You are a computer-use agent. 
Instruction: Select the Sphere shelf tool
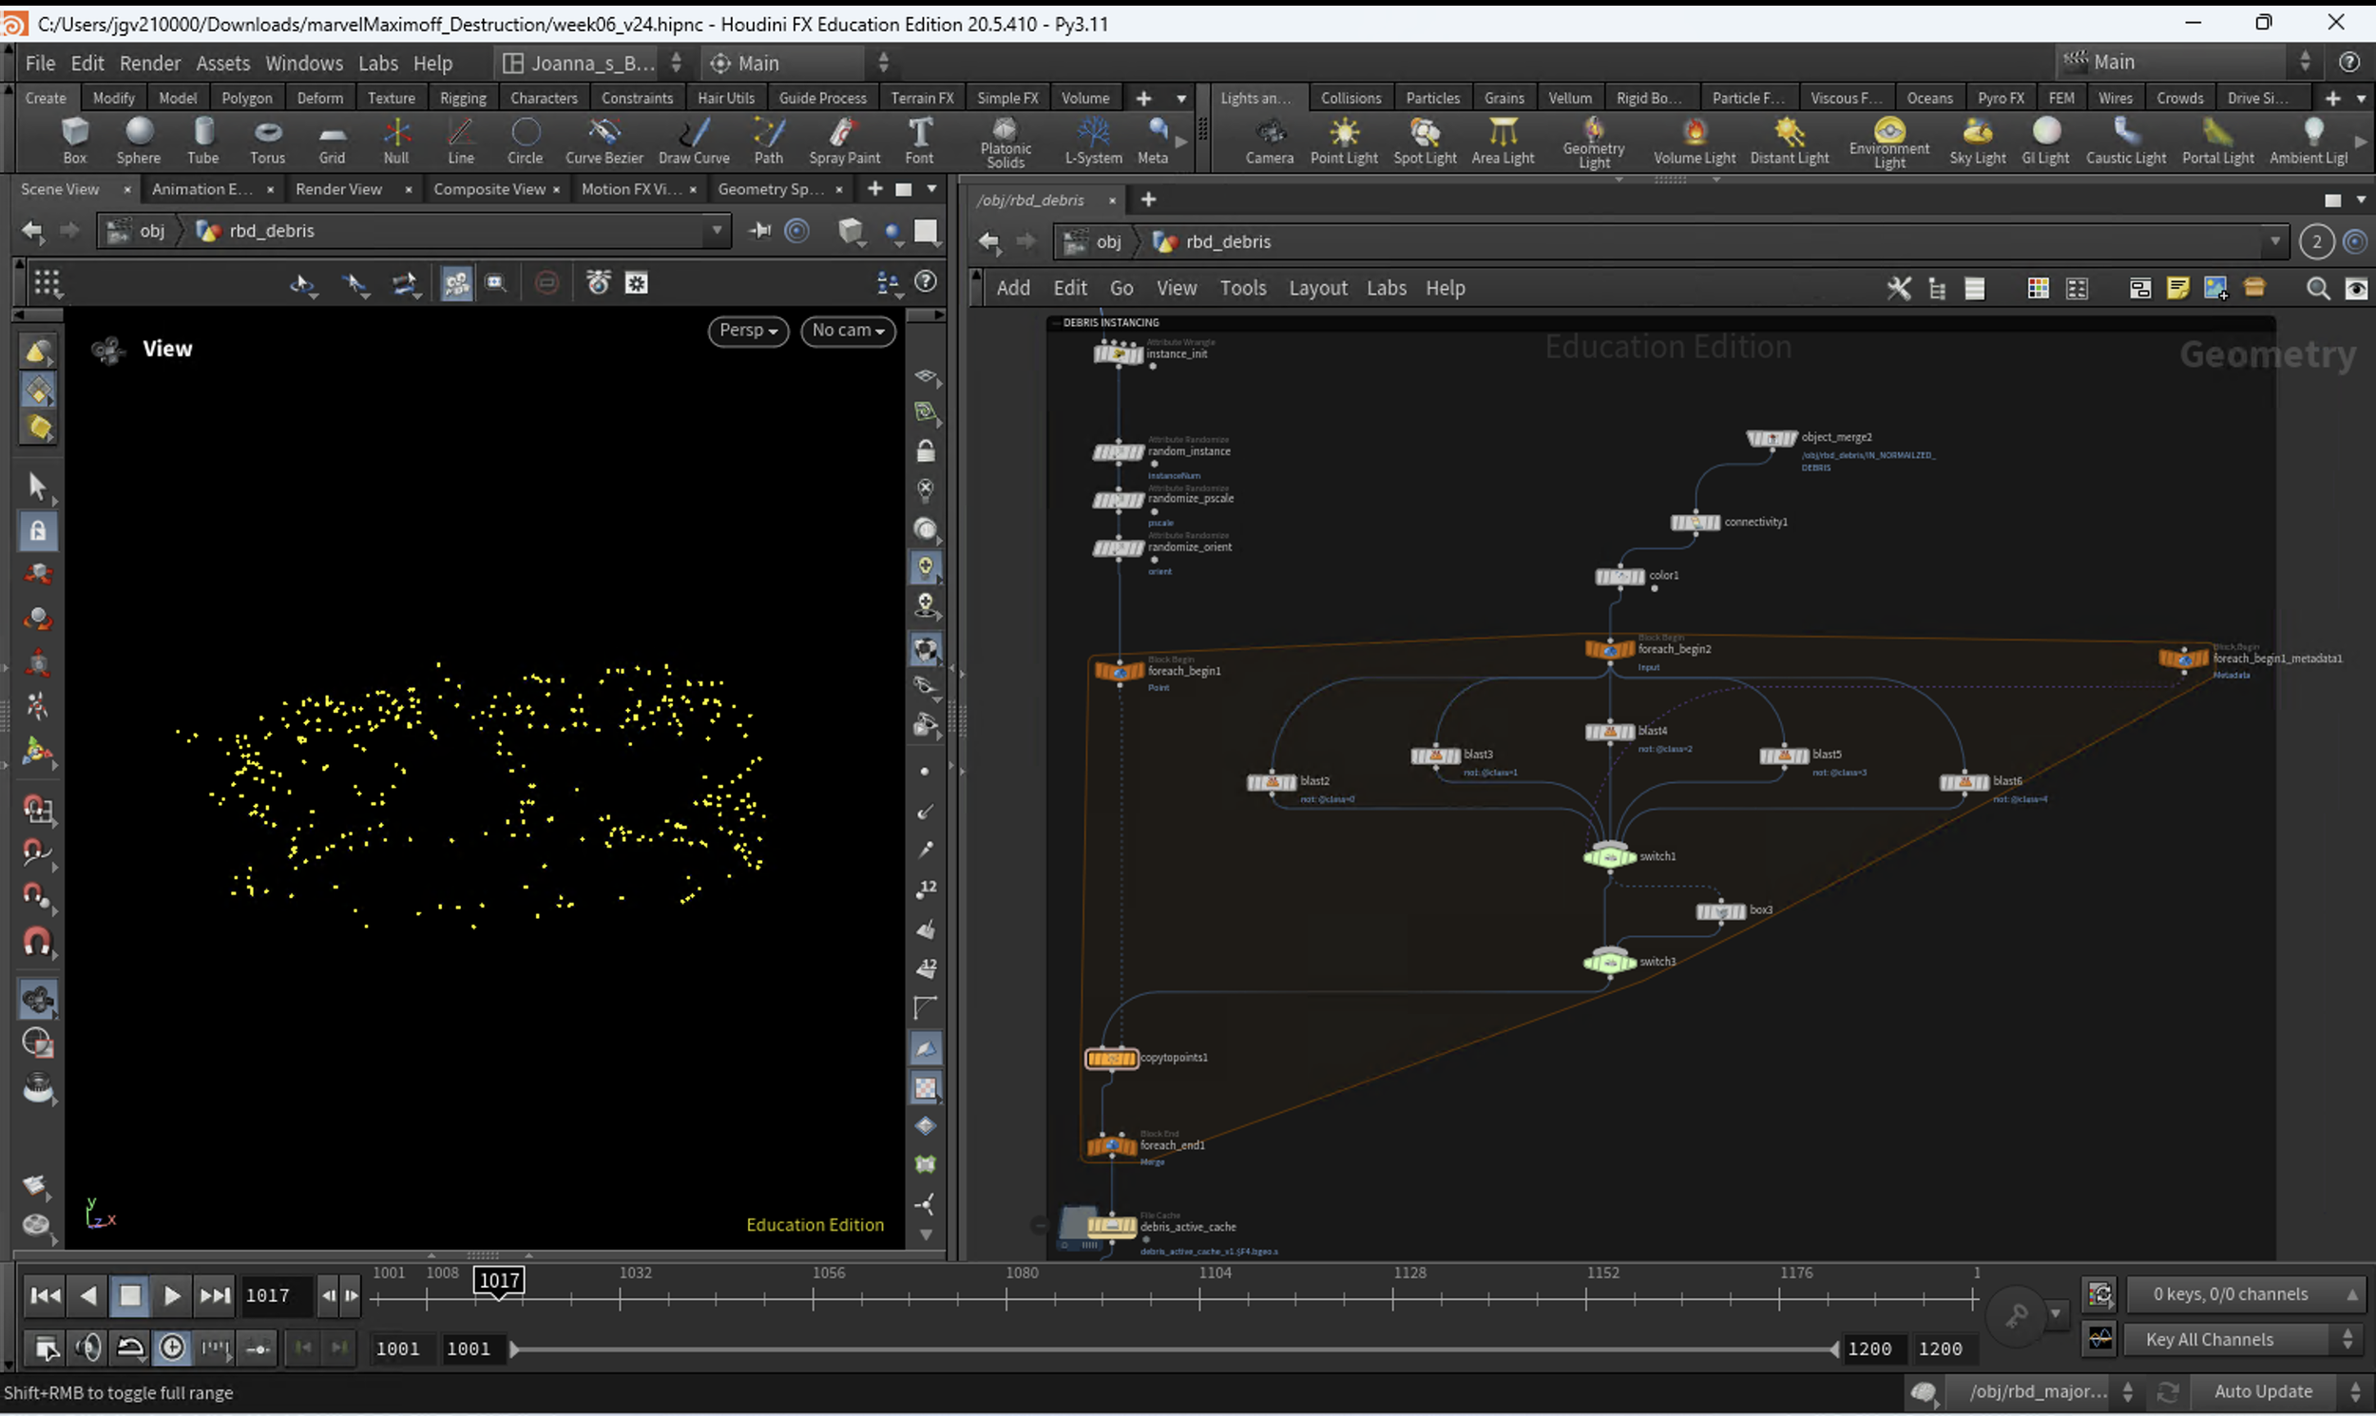[x=139, y=140]
